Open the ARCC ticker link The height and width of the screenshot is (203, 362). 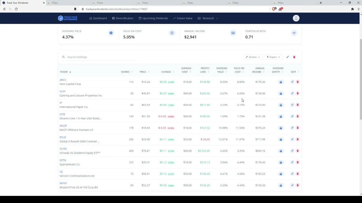pyautogui.click(x=63, y=80)
